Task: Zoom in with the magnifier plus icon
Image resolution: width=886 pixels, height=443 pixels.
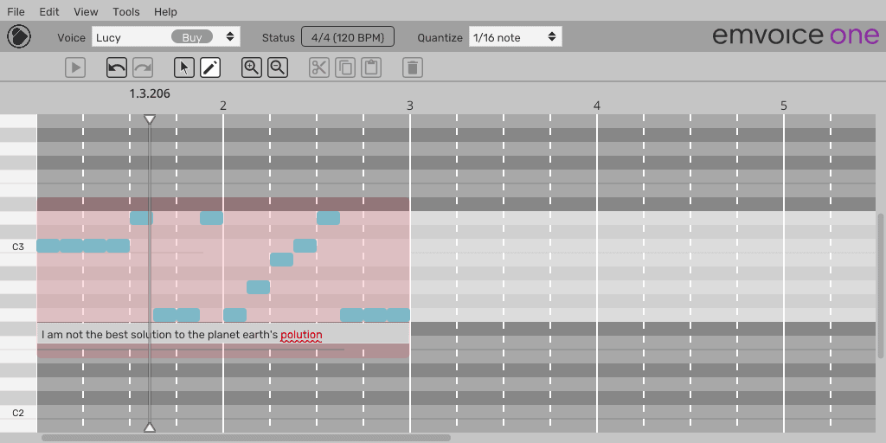Action: point(252,67)
